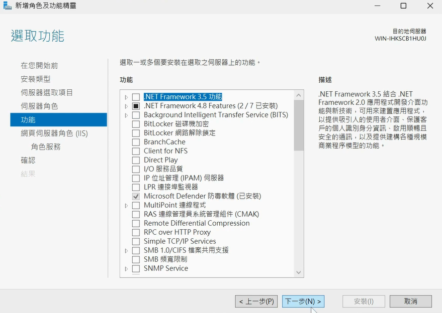Expand the MultiPoint 連線程式 tree node

(126, 206)
